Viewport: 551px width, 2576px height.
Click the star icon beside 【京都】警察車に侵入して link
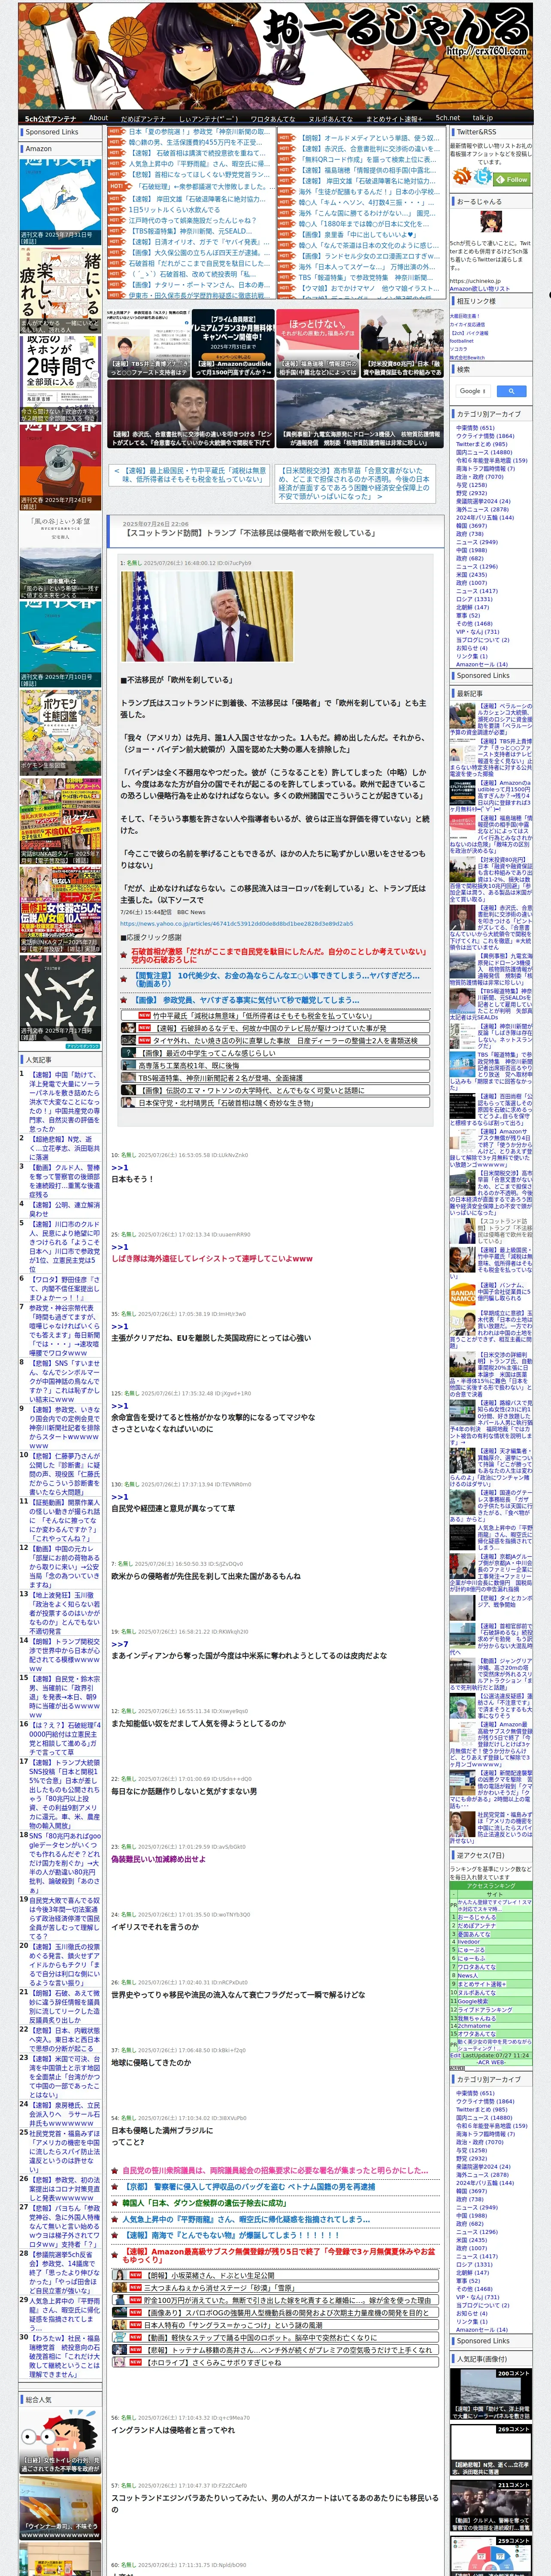[x=115, y=2187]
